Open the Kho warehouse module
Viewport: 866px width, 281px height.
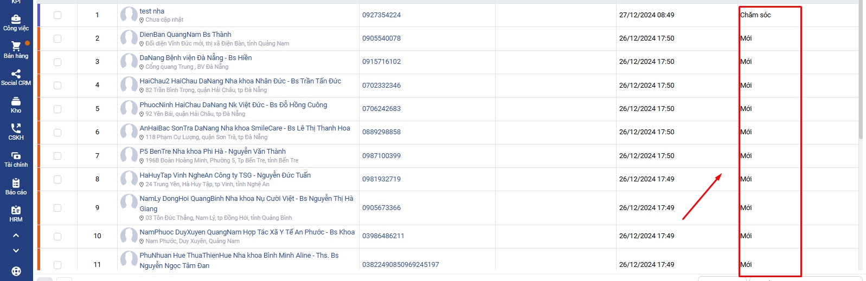16,105
